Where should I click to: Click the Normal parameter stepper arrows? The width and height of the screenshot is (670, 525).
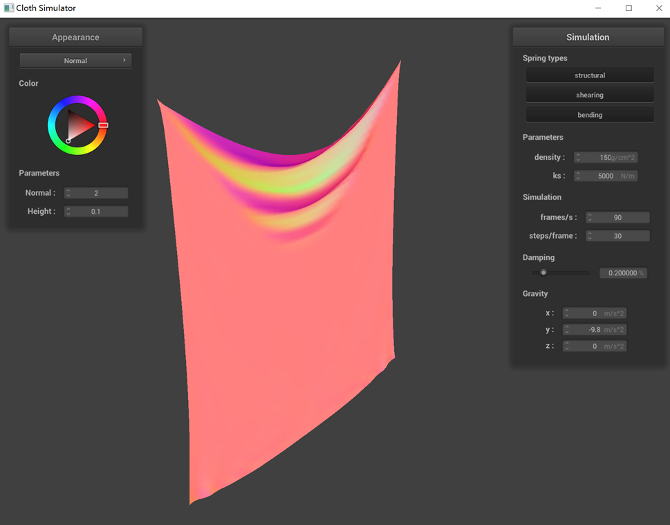(68, 194)
